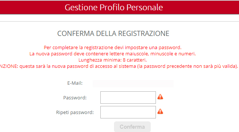
Task: Click the grey divider line under the header
Action: [119, 21]
